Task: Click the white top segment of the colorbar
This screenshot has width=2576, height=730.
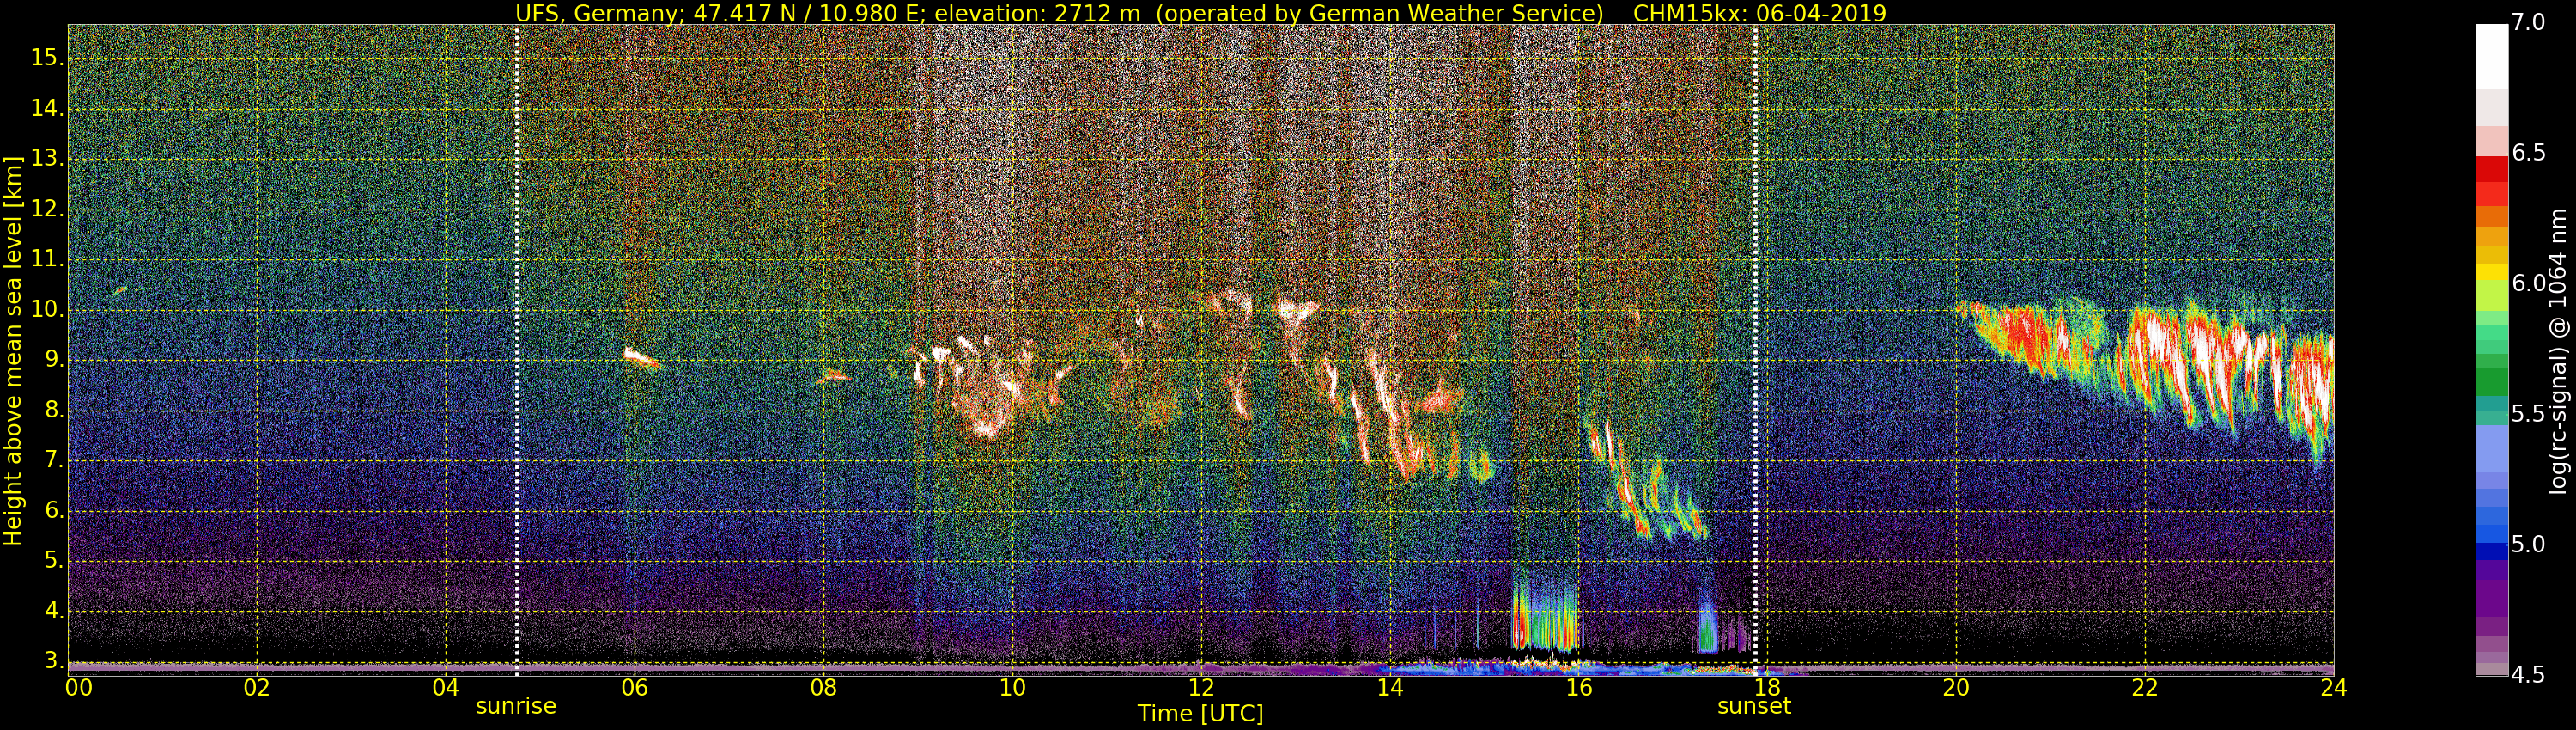Action: point(2491,57)
